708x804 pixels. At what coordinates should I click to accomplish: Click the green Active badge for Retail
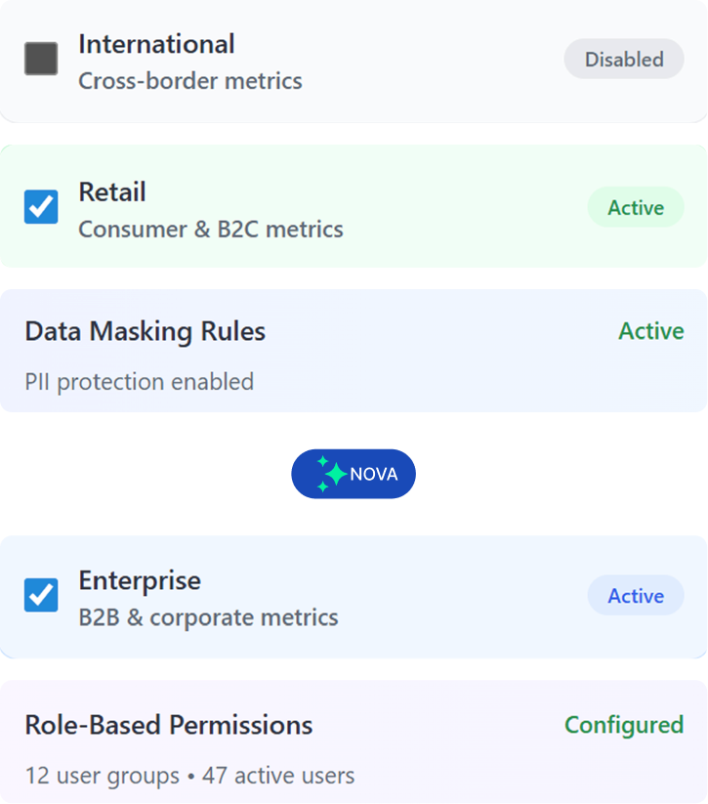636,208
